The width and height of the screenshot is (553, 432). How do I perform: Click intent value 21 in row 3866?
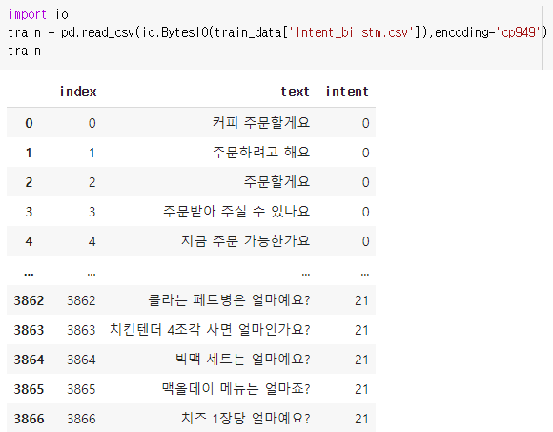[x=362, y=420]
